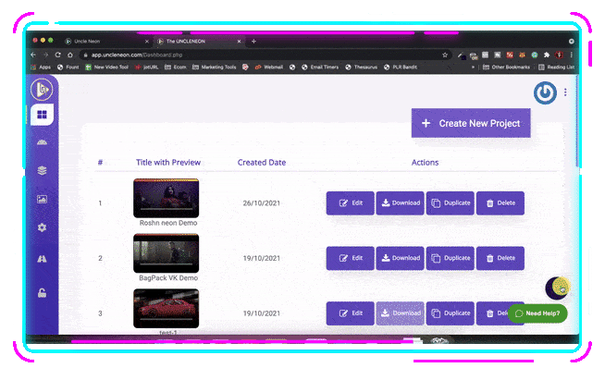The width and height of the screenshot is (605, 380).
Task: Click the page vertical scrollbar
Action: coord(577,121)
